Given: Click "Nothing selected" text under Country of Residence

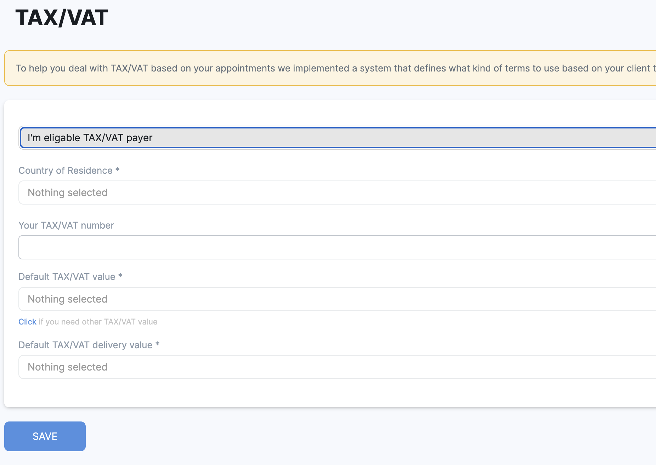Looking at the screenshot, I should click(x=68, y=193).
